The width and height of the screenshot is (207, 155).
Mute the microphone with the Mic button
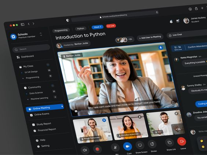pos(115,147)
